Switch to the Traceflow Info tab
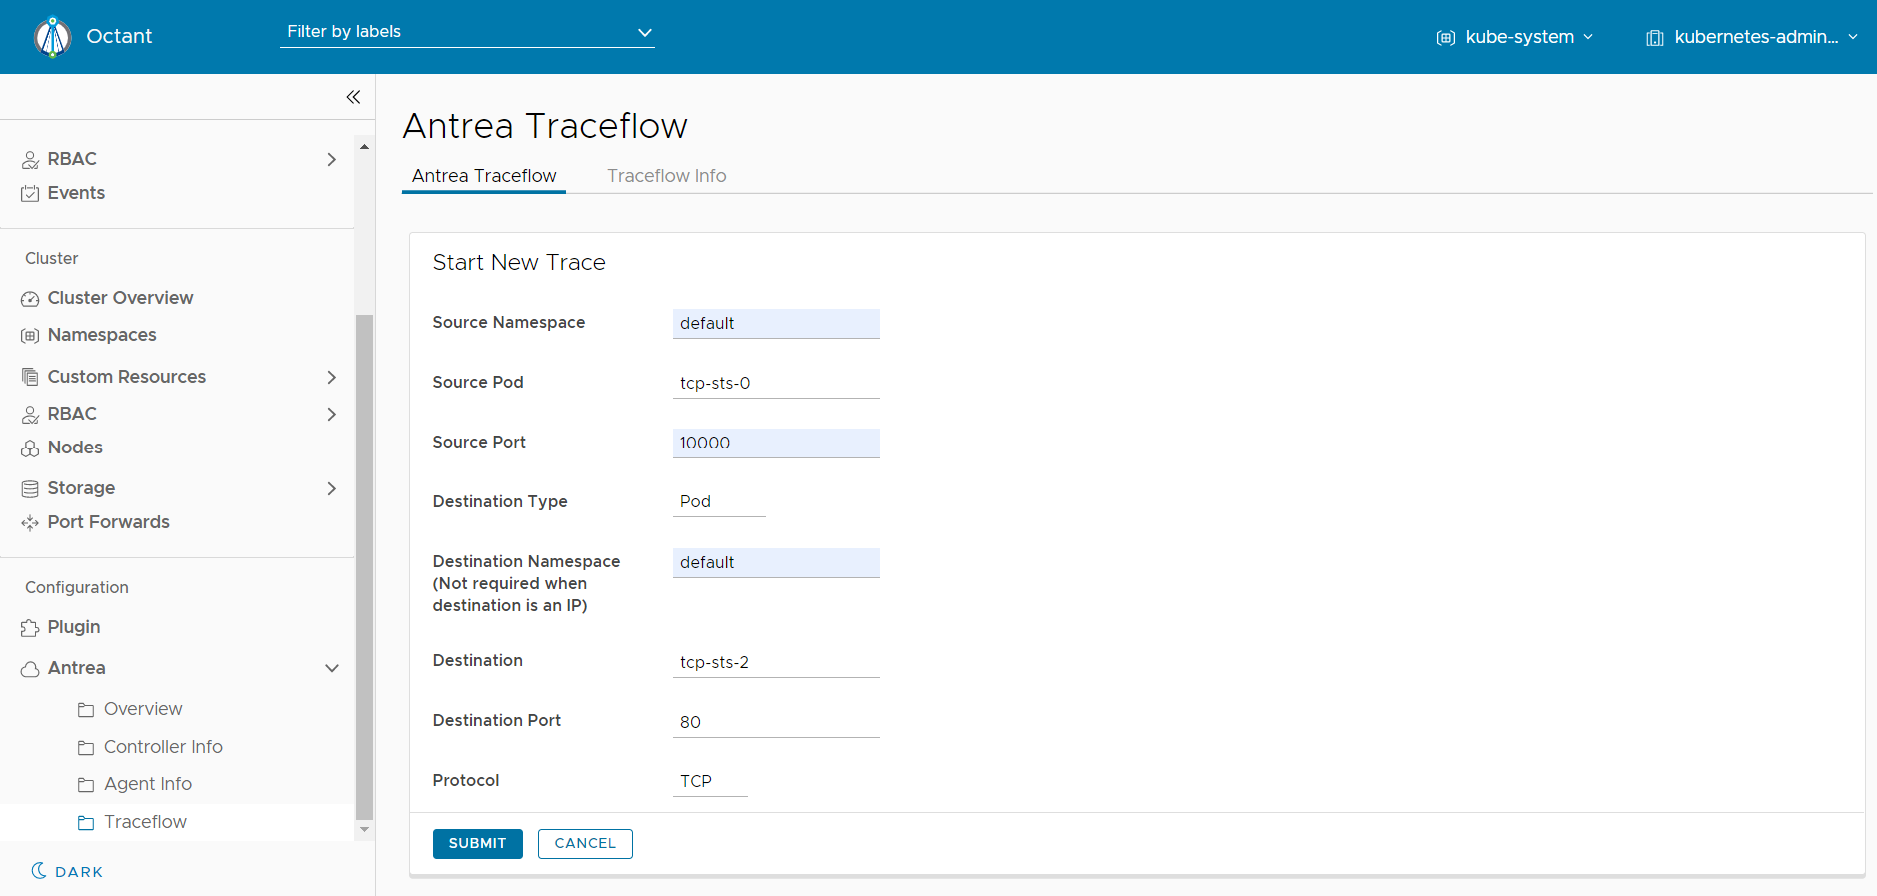 667,176
